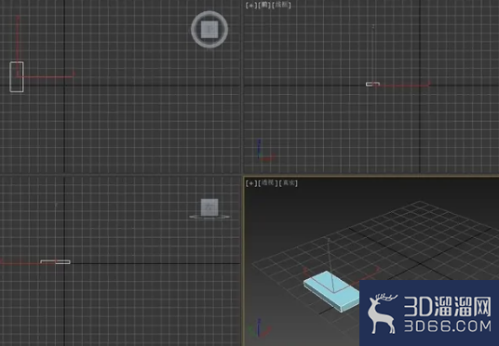
Task: Open the 前 (Front) view label menu
Action: click(x=263, y=5)
